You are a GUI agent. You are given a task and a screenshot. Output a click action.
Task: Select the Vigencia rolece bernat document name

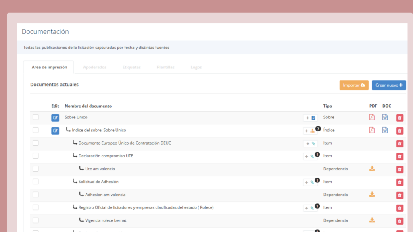pyautogui.click(x=105, y=220)
